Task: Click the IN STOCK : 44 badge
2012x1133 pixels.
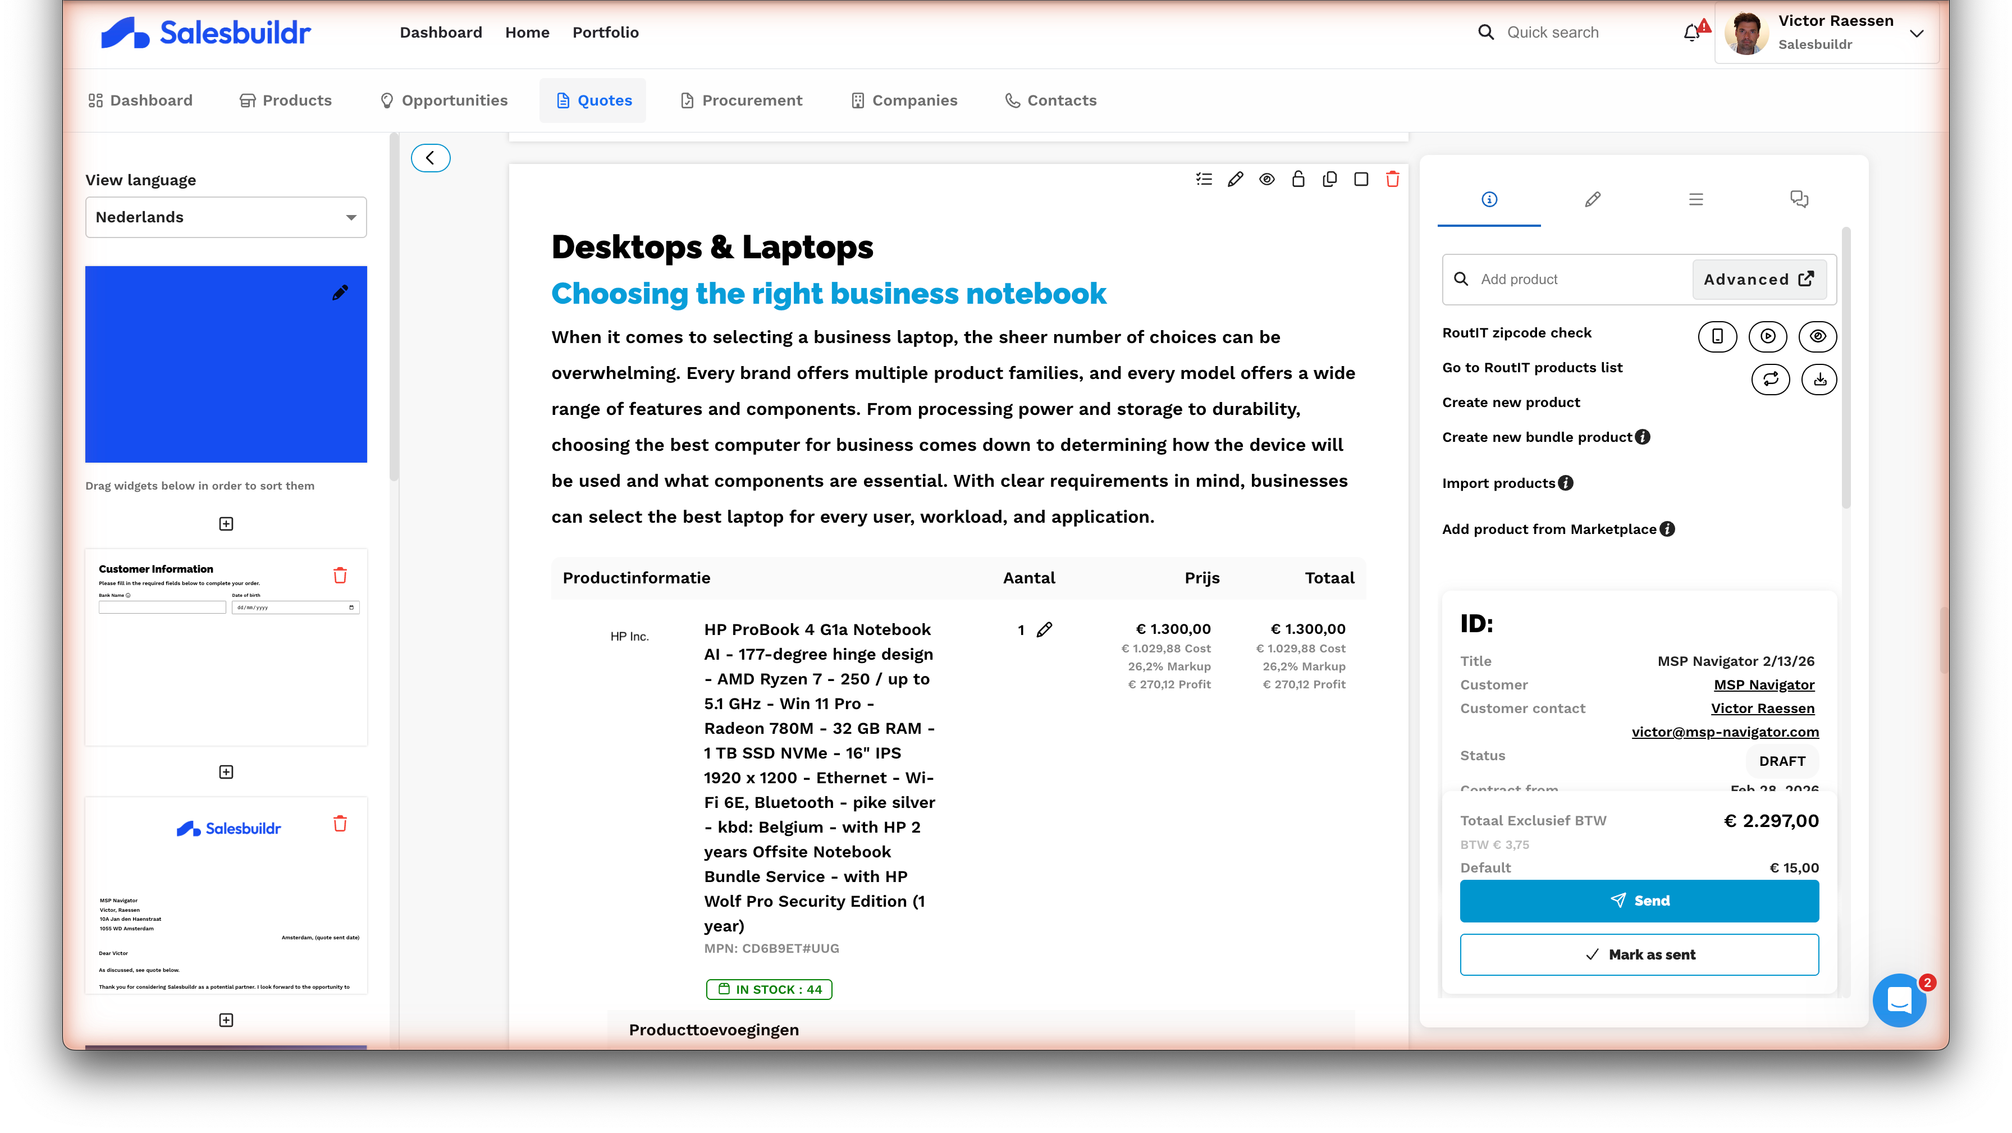Action: click(769, 989)
